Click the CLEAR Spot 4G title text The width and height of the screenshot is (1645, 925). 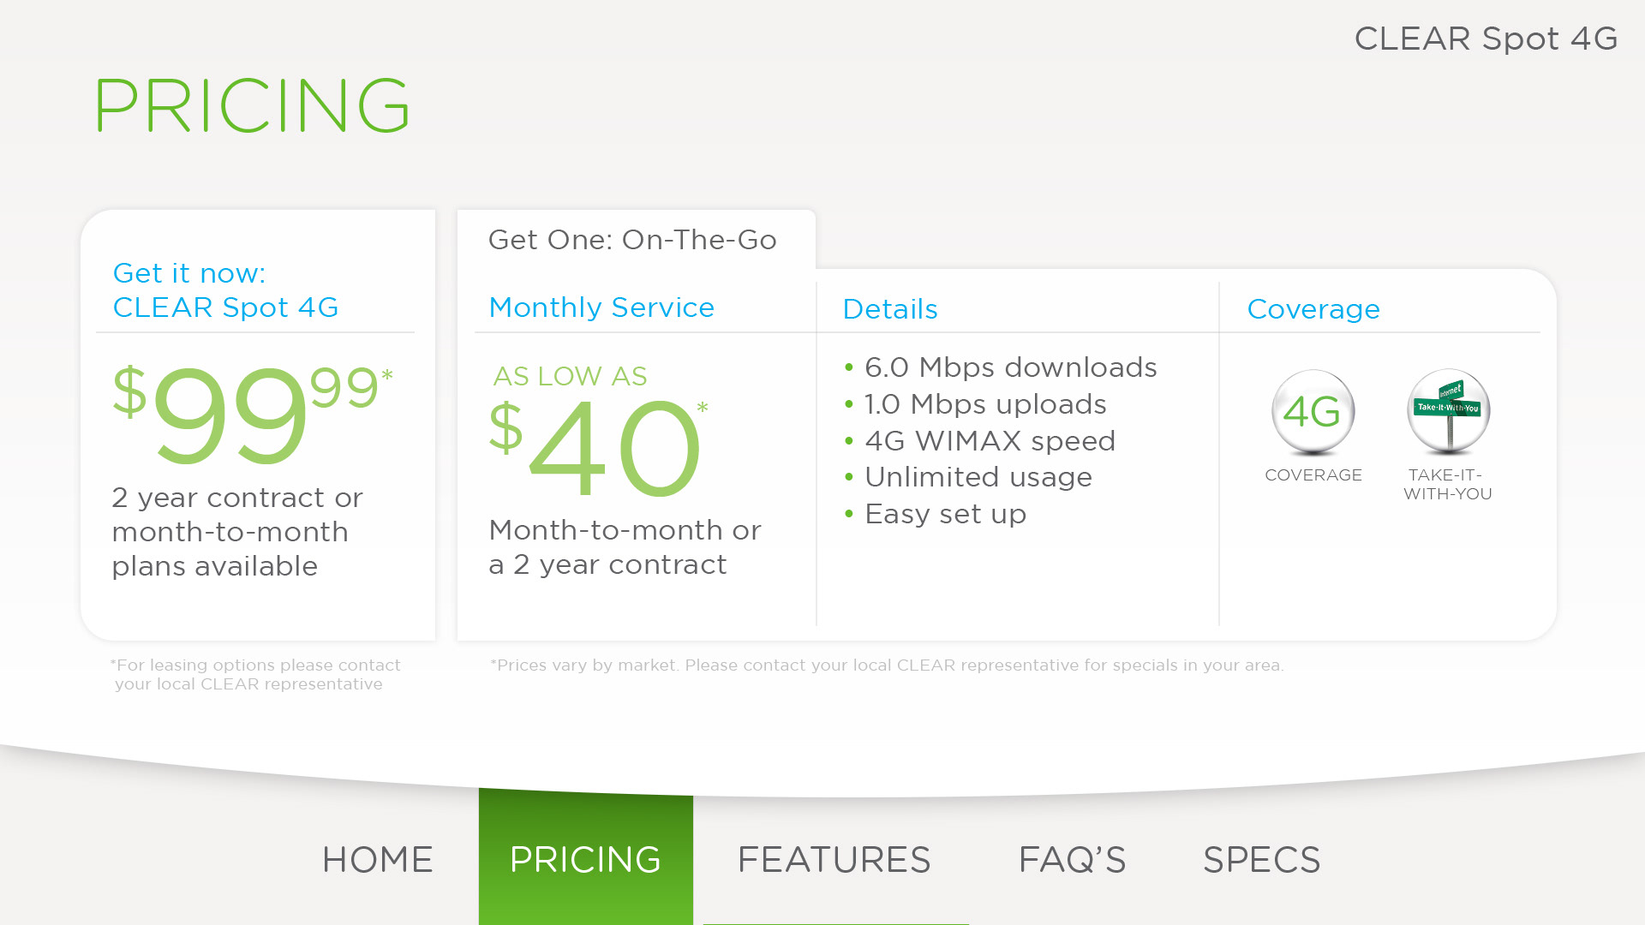tap(1486, 39)
